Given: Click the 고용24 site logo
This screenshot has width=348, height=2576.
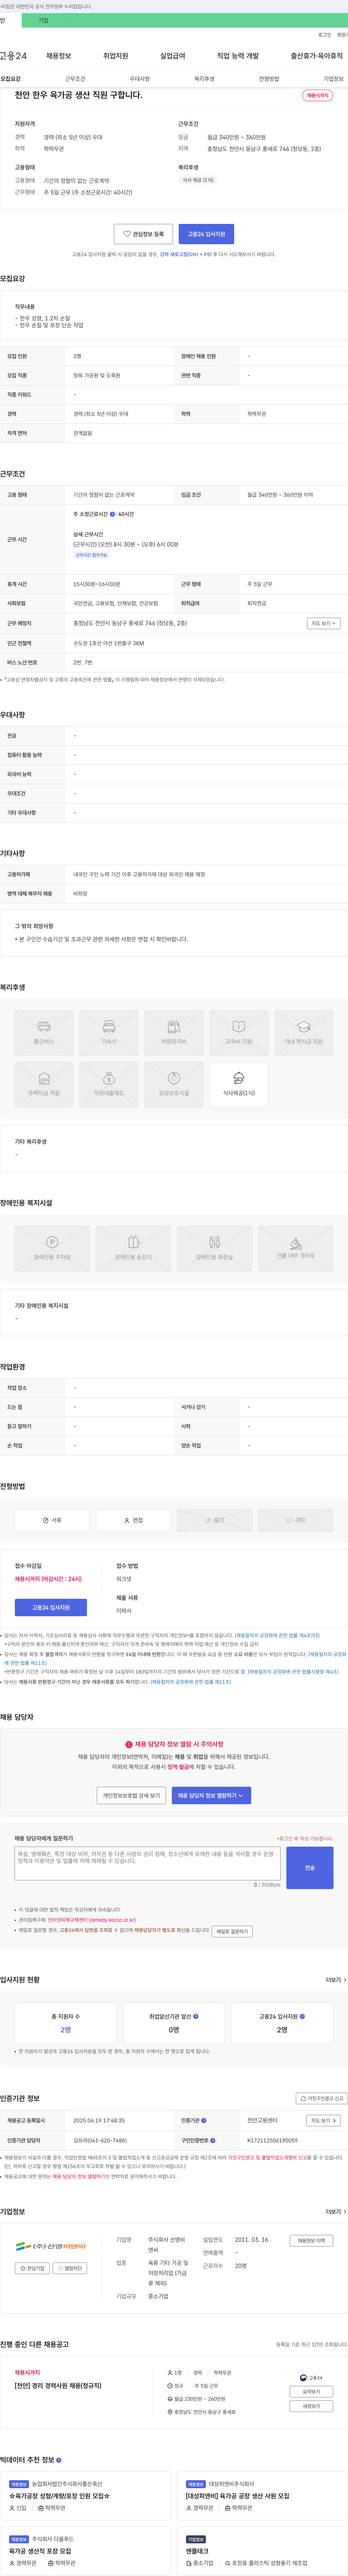Looking at the screenshot, I should [x=13, y=56].
